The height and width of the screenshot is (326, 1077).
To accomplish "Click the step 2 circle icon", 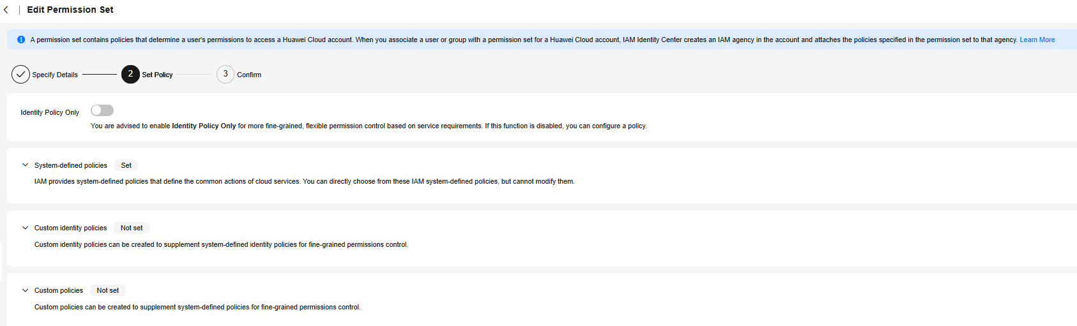I will [x=130, y=75].
